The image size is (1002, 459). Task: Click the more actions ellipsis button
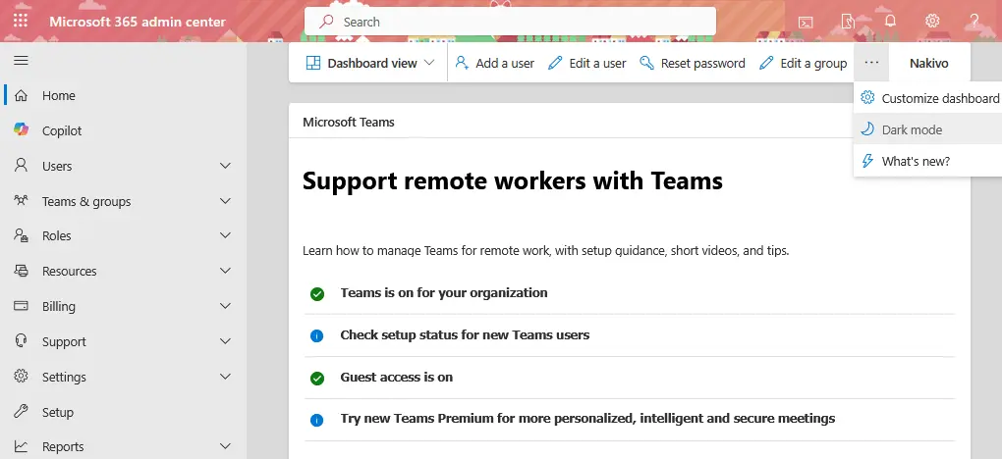pyautogui.click(x=871, y=63)
